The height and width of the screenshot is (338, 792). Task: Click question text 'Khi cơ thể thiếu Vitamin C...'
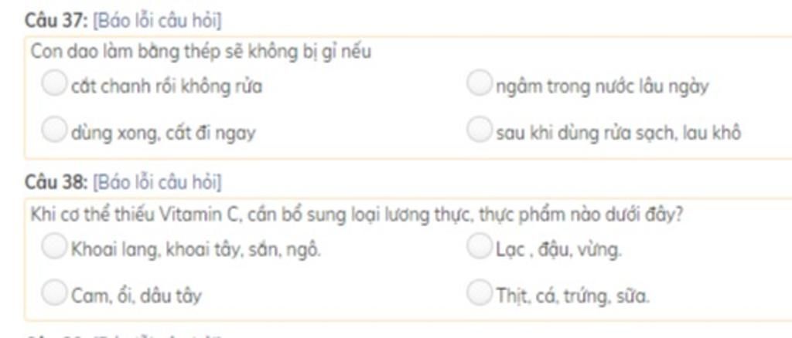point(356,215)
